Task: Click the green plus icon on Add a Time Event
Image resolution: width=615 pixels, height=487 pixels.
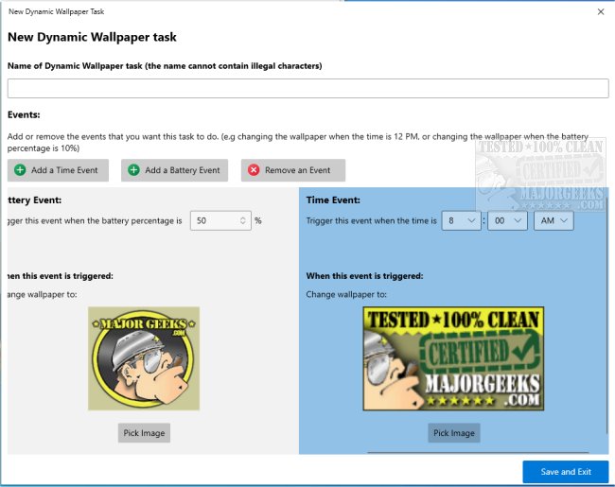Action: tap(20, 170)
